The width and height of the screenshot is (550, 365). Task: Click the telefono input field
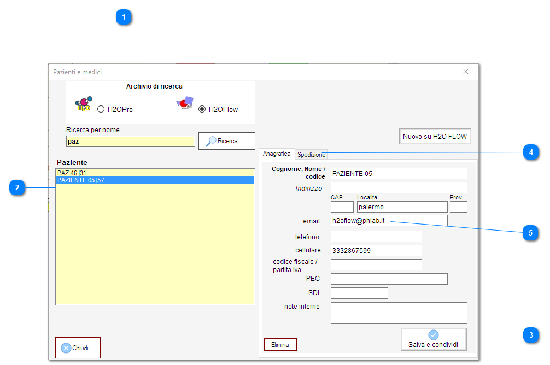pyautogui.click(x=376, y=236)
